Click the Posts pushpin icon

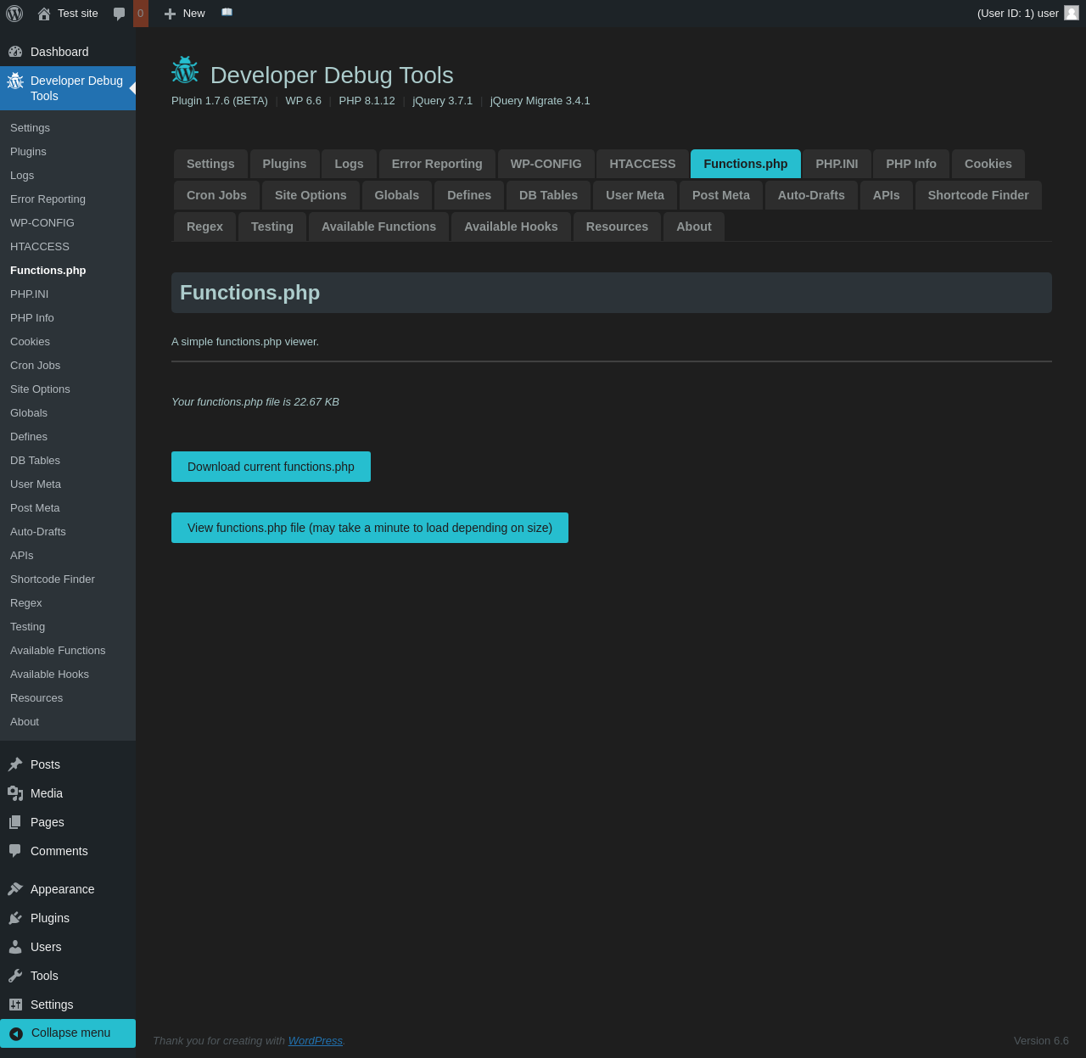15,764
